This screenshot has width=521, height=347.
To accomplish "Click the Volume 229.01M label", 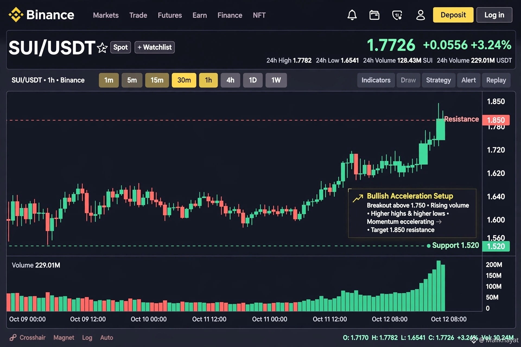I will pyautogui.click(x=36, y=265).
